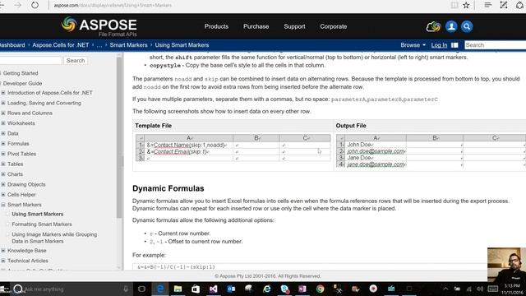Image resolution: width=526 pixels, height=296 pixels.
Task: Click the Aspose logo in the header
Action: 99,26
